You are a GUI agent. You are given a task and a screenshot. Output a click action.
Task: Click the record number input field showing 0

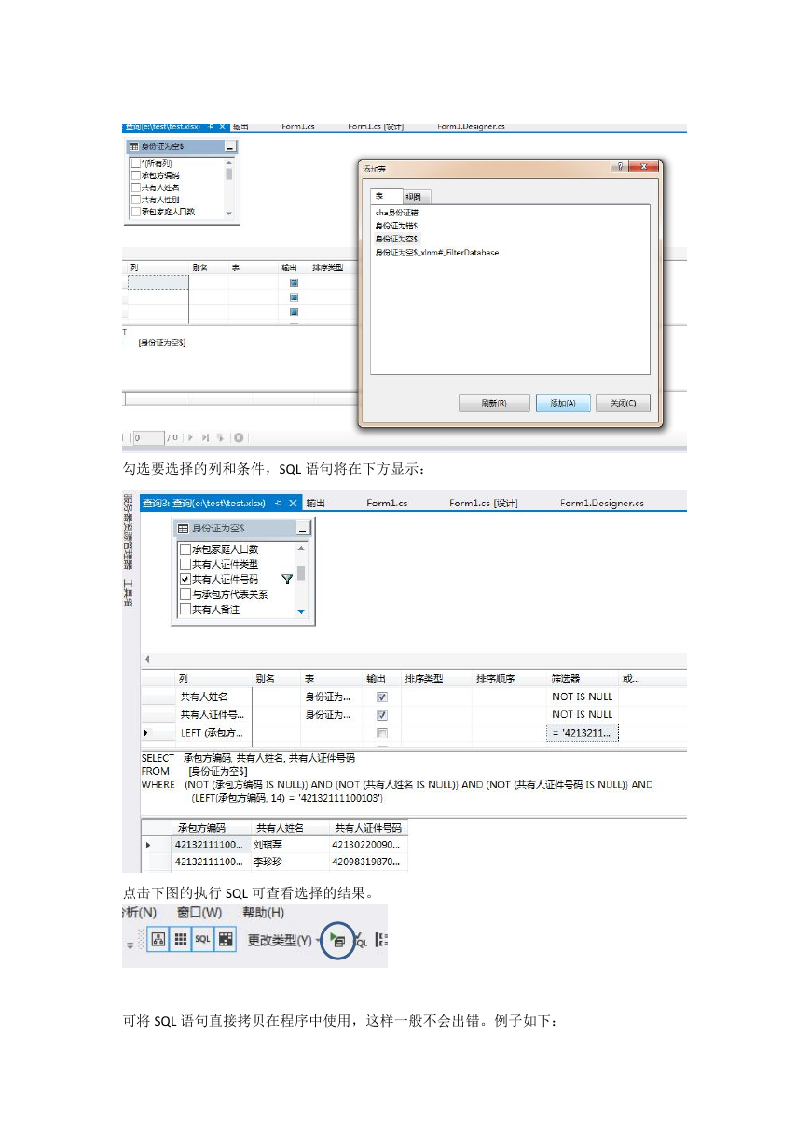point(148,436)
